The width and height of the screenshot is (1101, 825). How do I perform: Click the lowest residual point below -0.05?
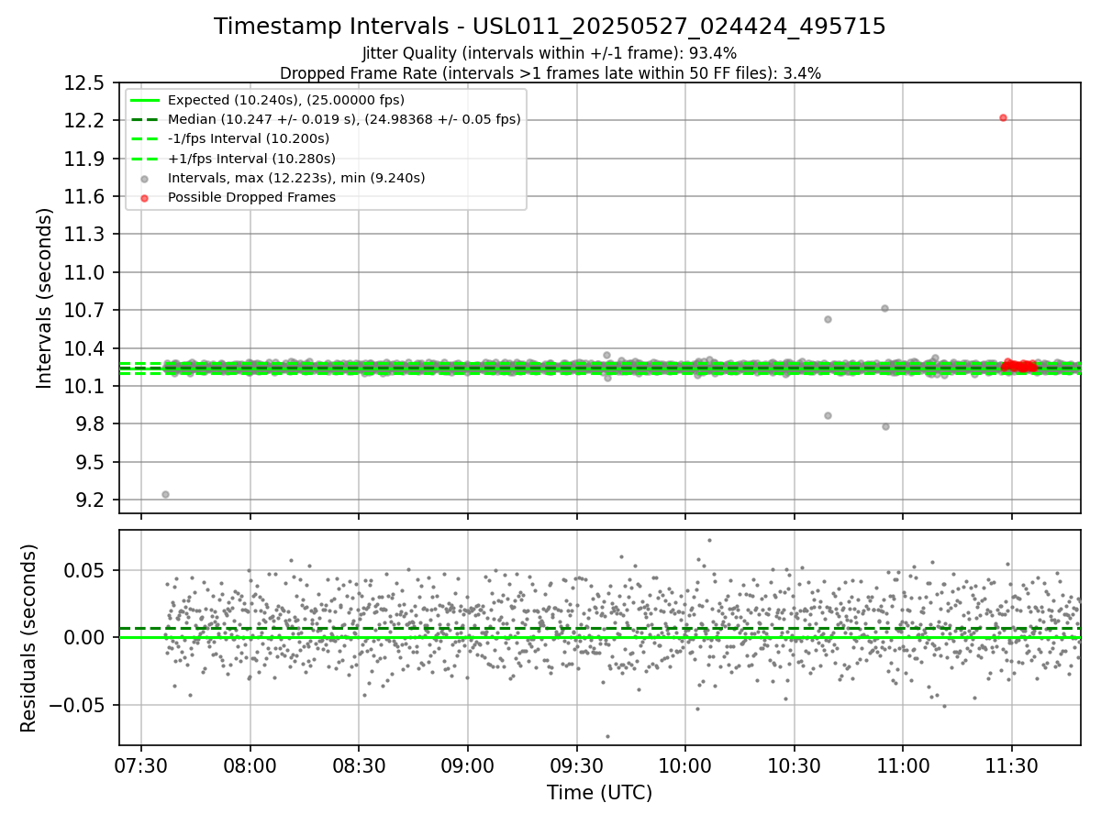click(x=606, y=736)
